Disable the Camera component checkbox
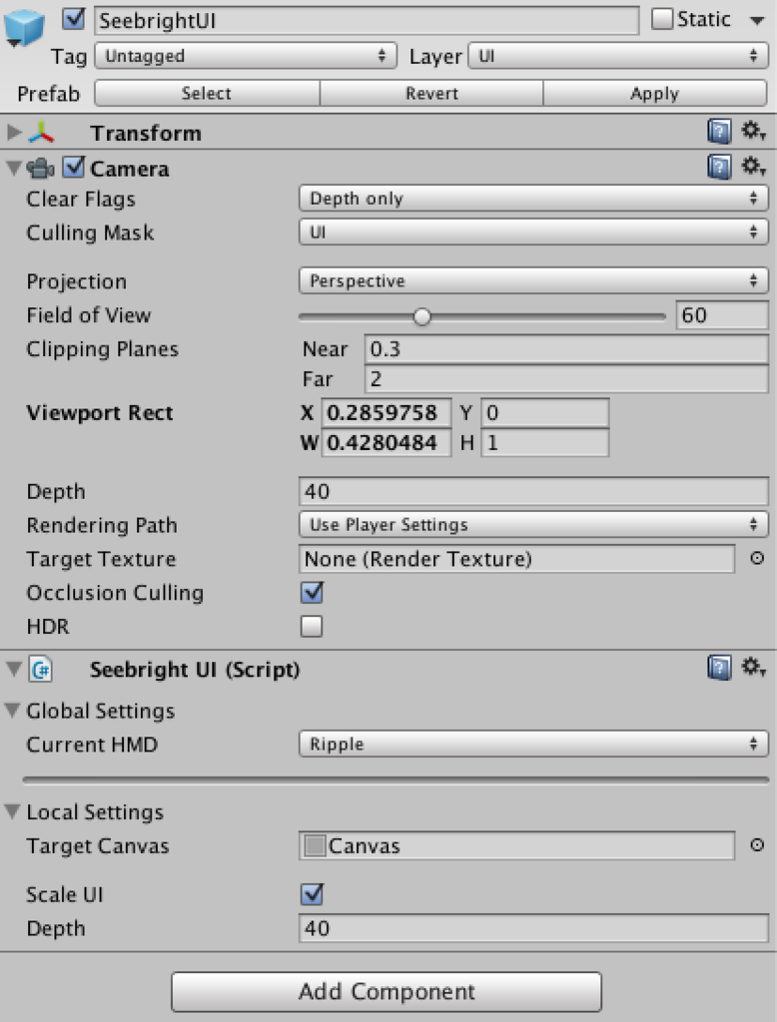This screenshot has width=777, height=1022. 74,168
